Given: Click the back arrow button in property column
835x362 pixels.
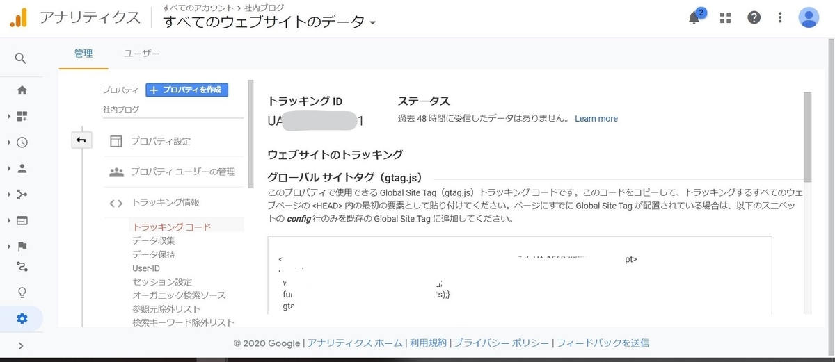Looking at the screenshot, I should (x=81, y=140).
